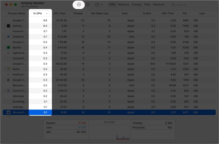Click the Activity Monitor window title
This screenshot has height=144, width=219.
coord(33,3)
